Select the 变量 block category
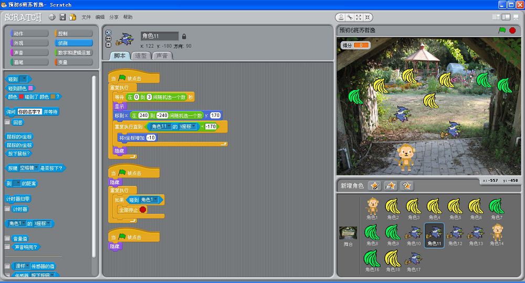 click(73, 62)
